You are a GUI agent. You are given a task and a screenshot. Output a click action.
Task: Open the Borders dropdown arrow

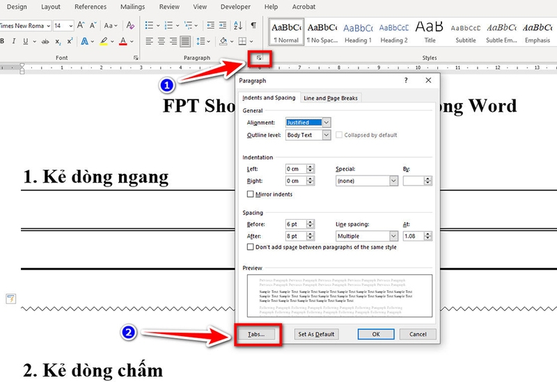pyautogui.click(x=251, y=42)
